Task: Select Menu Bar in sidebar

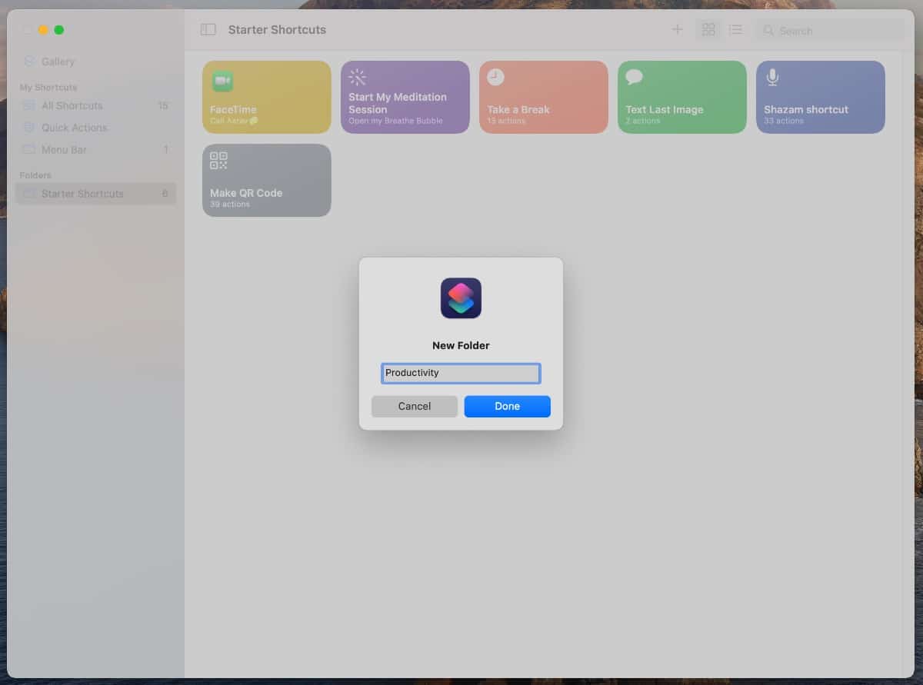Action: [x=95, y=150]
